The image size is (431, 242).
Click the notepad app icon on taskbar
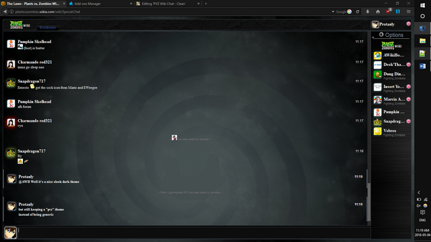pos(422,54)
